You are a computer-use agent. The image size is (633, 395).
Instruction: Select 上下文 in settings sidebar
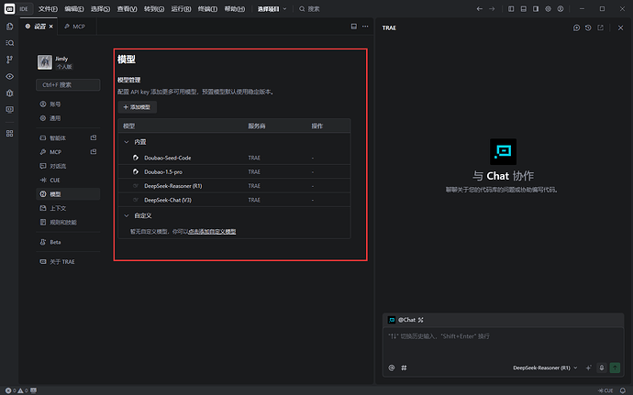(68, 208)
